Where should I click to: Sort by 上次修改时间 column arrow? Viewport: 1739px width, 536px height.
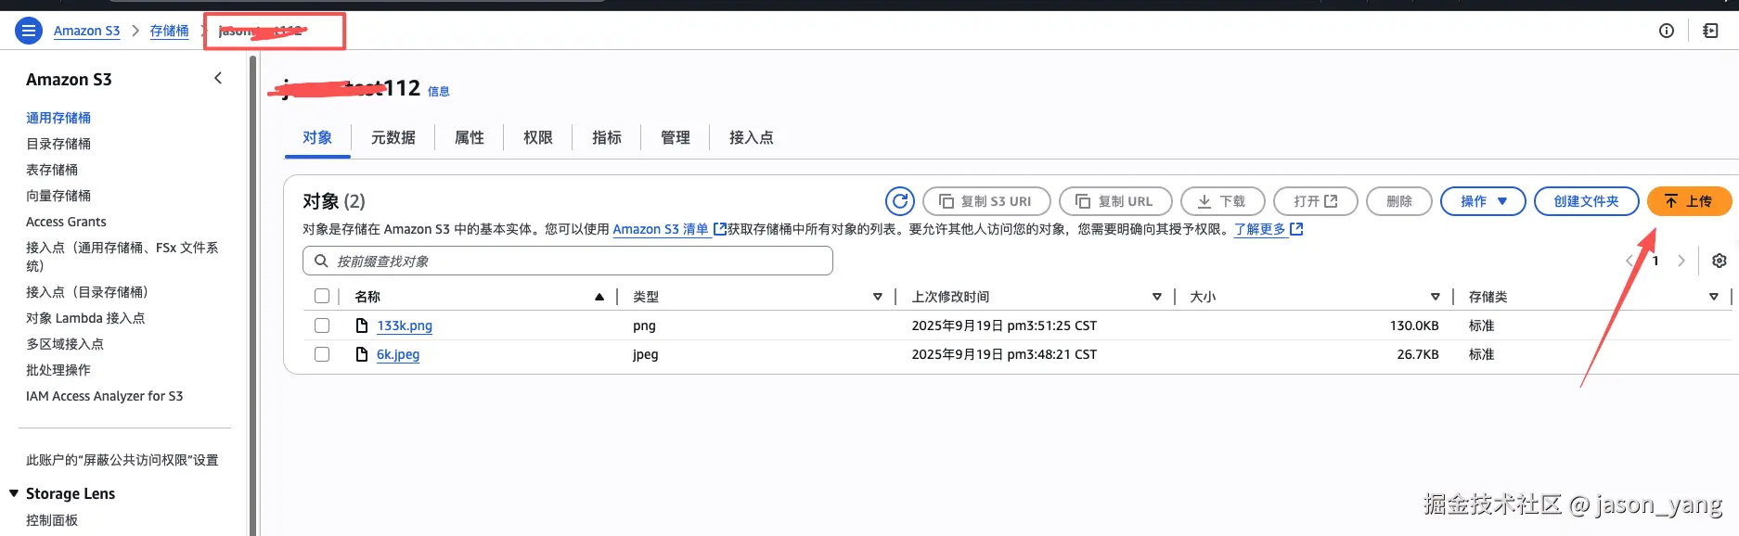click(x=1156, y=297)
